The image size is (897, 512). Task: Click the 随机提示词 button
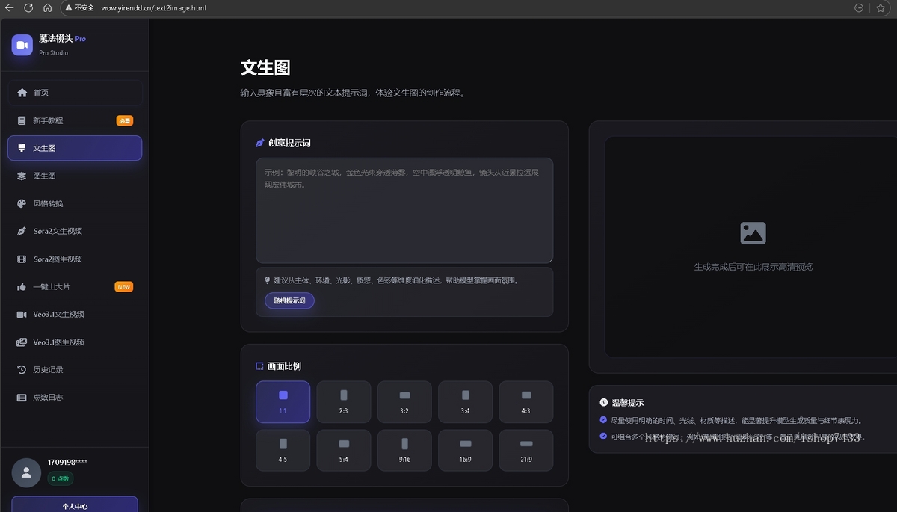pyautogui.click(x=289, y=300)
